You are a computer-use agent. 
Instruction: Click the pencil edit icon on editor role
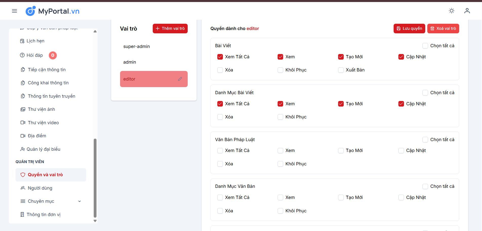[180, 79]
